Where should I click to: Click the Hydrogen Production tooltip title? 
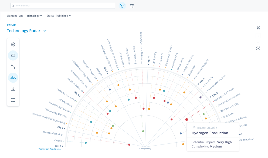tap(210, 133)
